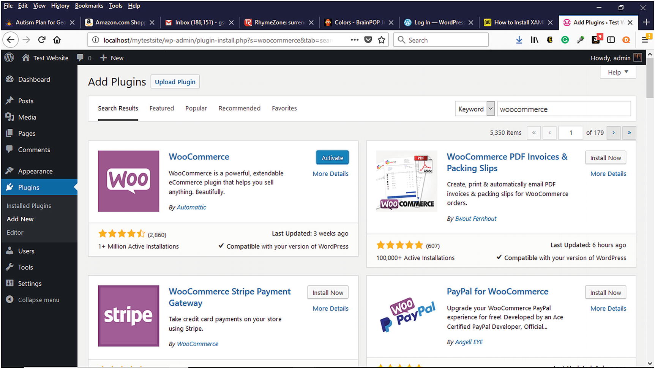Click the WordPress logo in admin bar
The width and height of the screenshot is (655, 369).
pos(9,58)
